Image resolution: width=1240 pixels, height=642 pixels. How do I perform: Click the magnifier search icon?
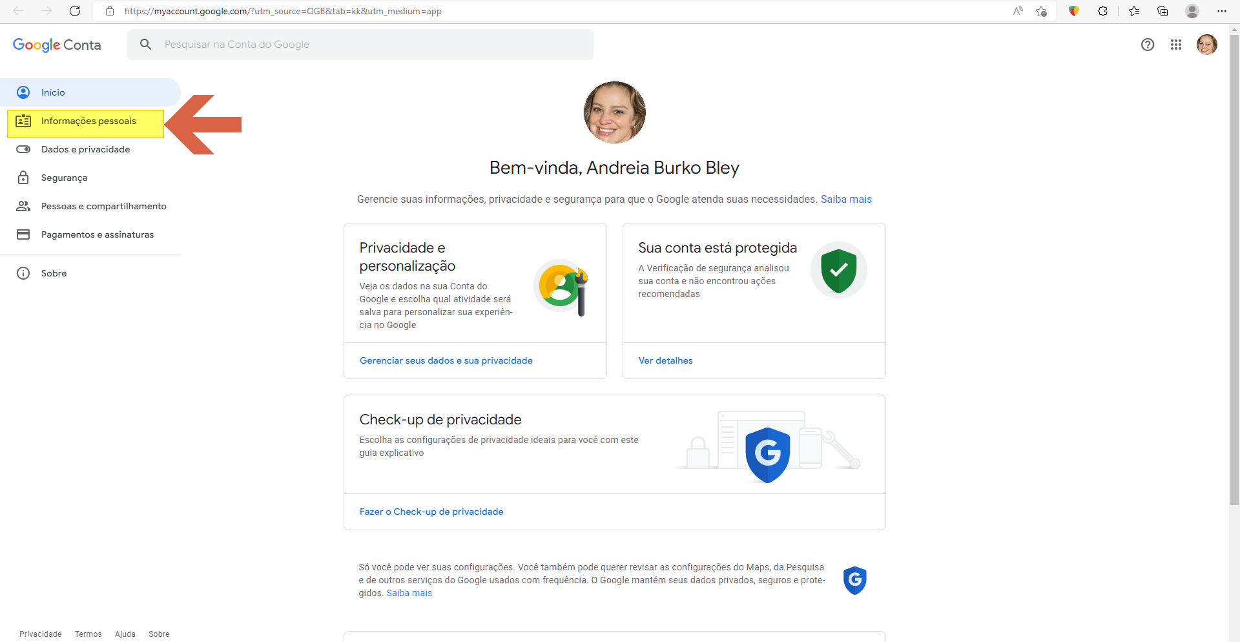click(146, 44)
